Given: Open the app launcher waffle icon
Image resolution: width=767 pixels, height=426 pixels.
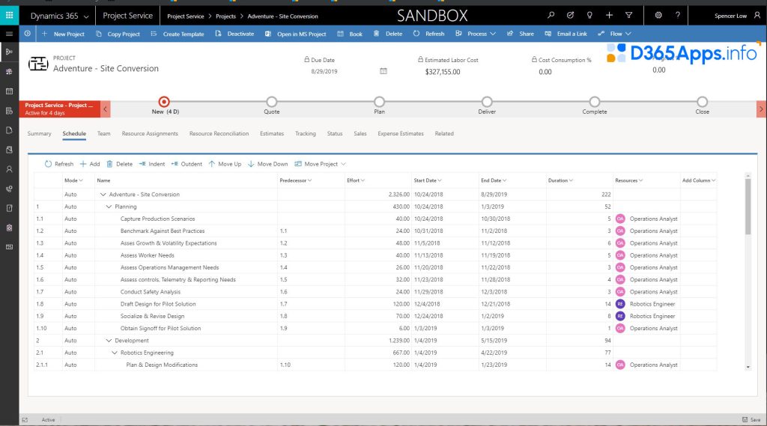Looking at the screenshot, I should click(x=9, y=15).
